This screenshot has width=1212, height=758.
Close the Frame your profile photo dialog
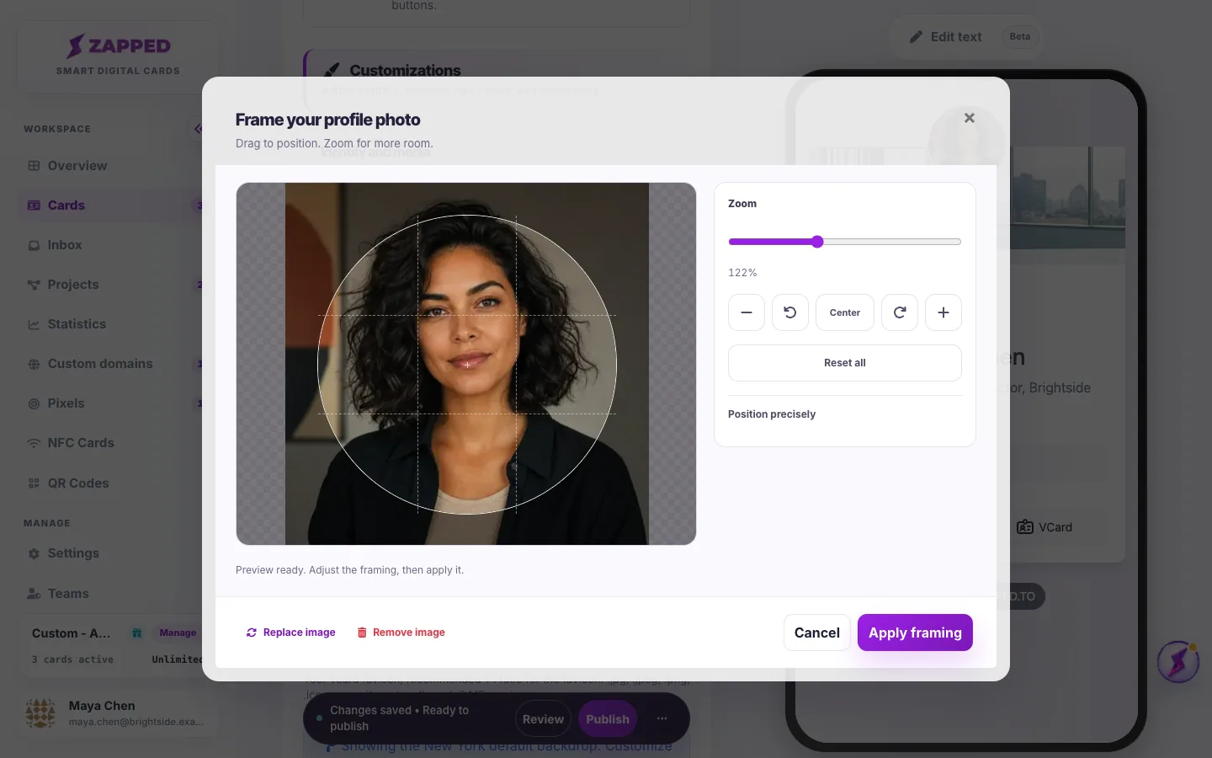[x=970, y=118]
